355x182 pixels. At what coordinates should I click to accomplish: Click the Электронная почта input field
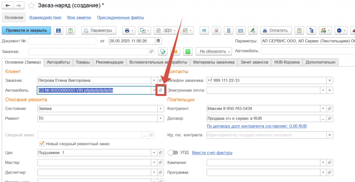coord(263,90)
